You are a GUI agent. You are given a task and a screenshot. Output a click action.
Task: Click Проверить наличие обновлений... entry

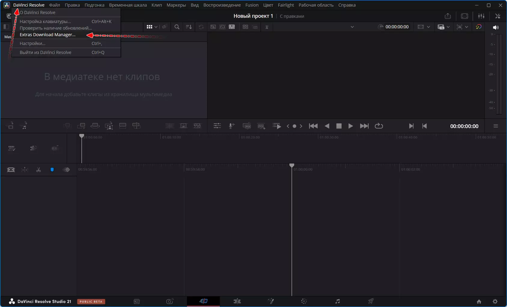tap(66, 28)
